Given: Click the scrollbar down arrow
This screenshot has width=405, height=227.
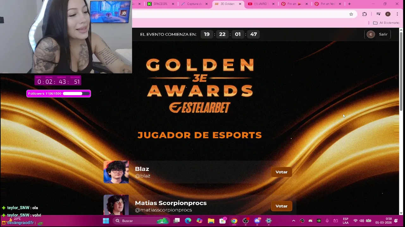Looking at the screenshot, I should point(401,213).
